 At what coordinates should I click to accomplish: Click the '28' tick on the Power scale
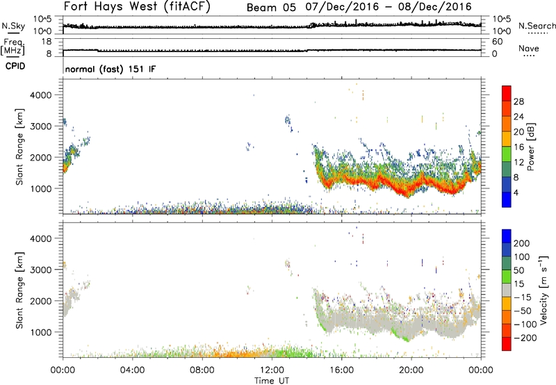tap(518, 101)
